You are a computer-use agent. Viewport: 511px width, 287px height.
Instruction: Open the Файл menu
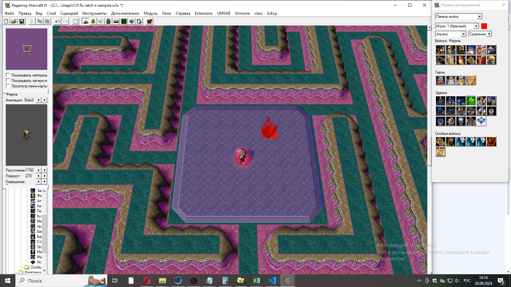10,13
